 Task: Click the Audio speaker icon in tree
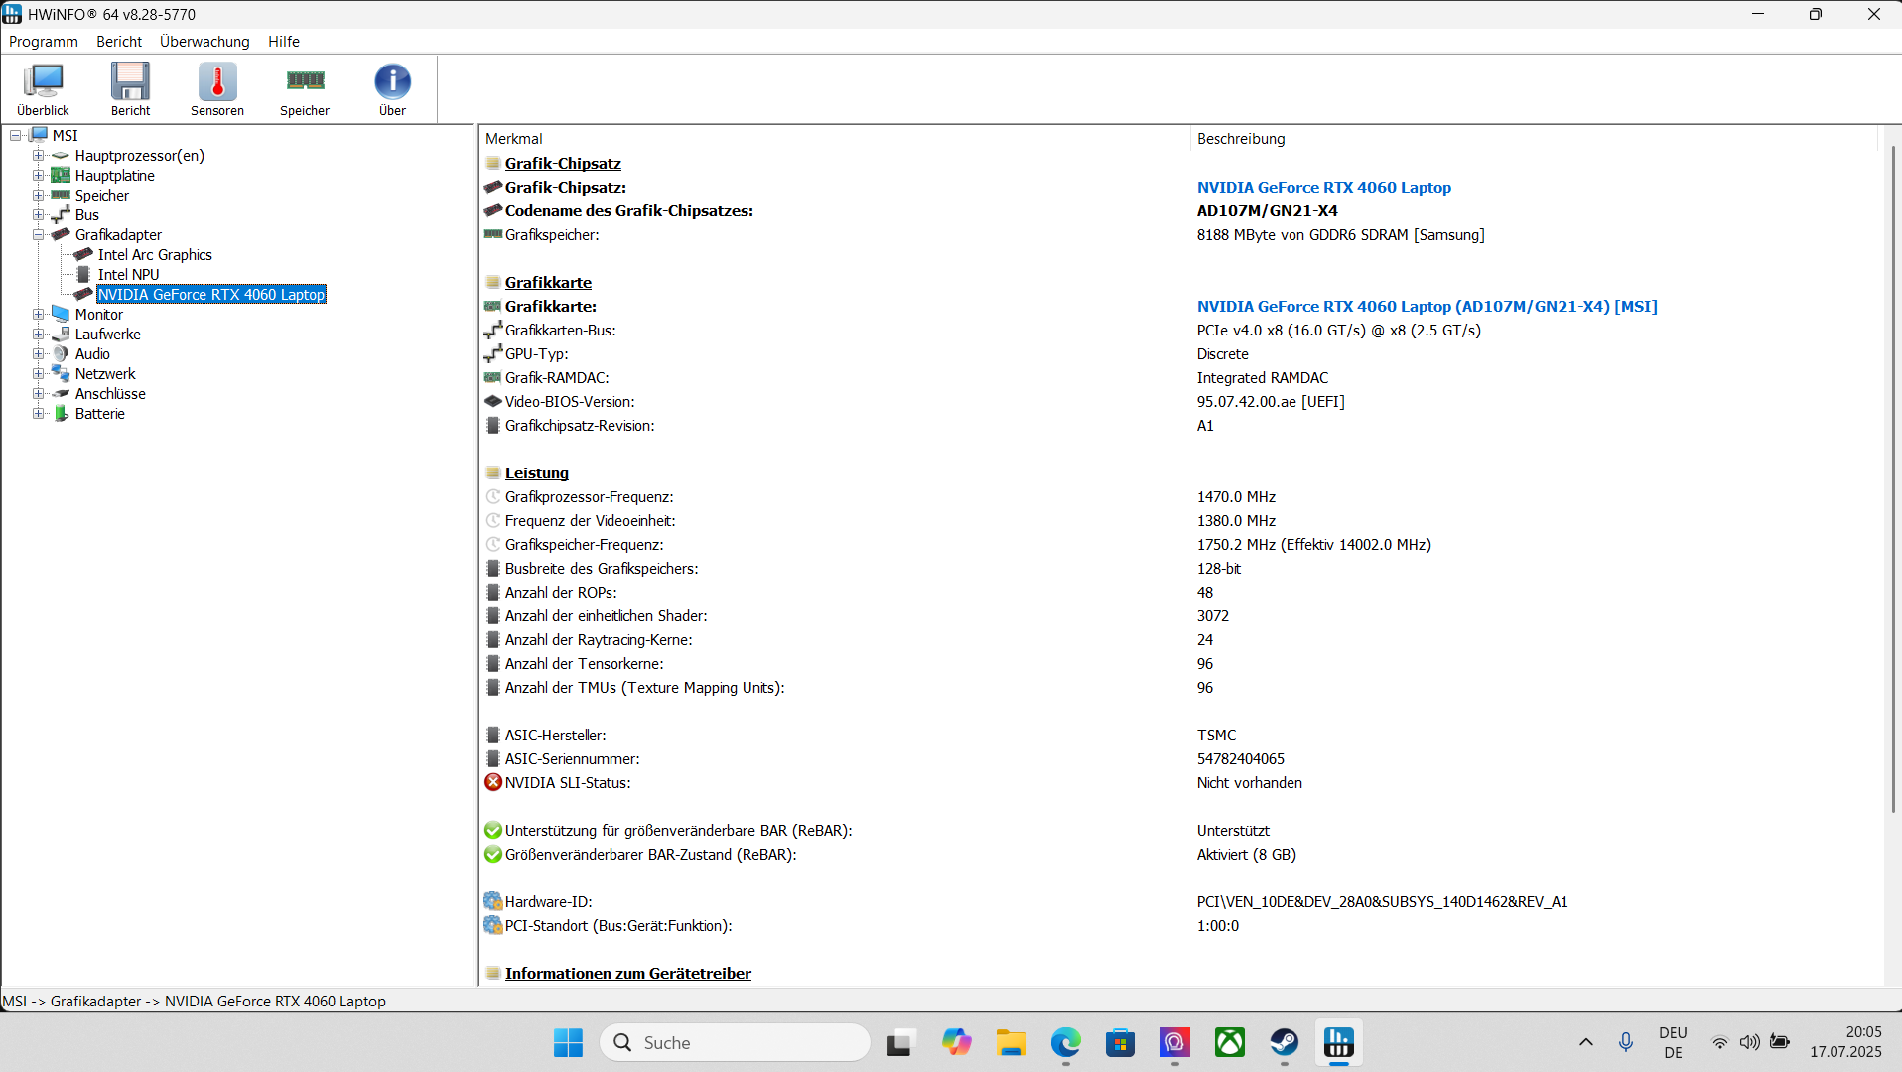[61, 354]
